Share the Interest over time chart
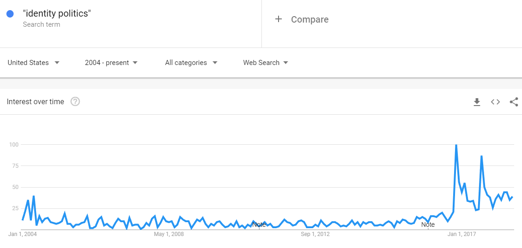 coord(514,102)
